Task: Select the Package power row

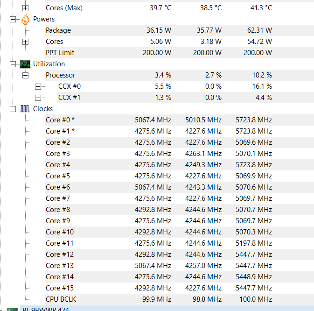Action: (x=179, y=30)
